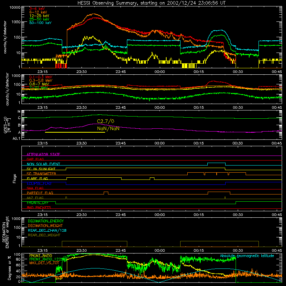Image resolution: width=286 pixels, height=286 pixels.
Task: Click the BAD_PACKETS flag label
Action: click(x=39, y=208)
